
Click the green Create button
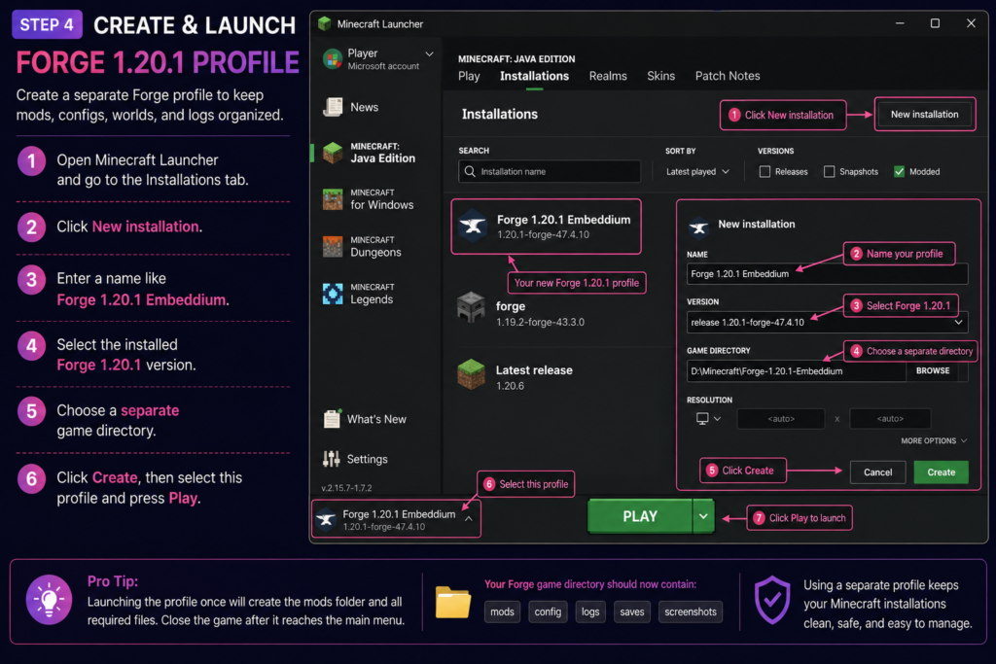941,472
